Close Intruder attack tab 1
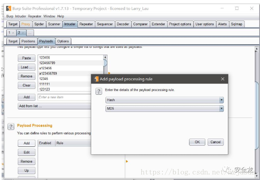Screen dimensions: 260x180 (x=13, y=33)
